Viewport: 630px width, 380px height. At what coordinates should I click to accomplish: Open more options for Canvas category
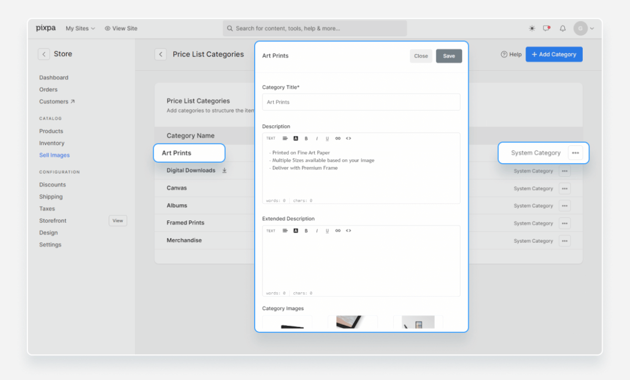point(564,188)
